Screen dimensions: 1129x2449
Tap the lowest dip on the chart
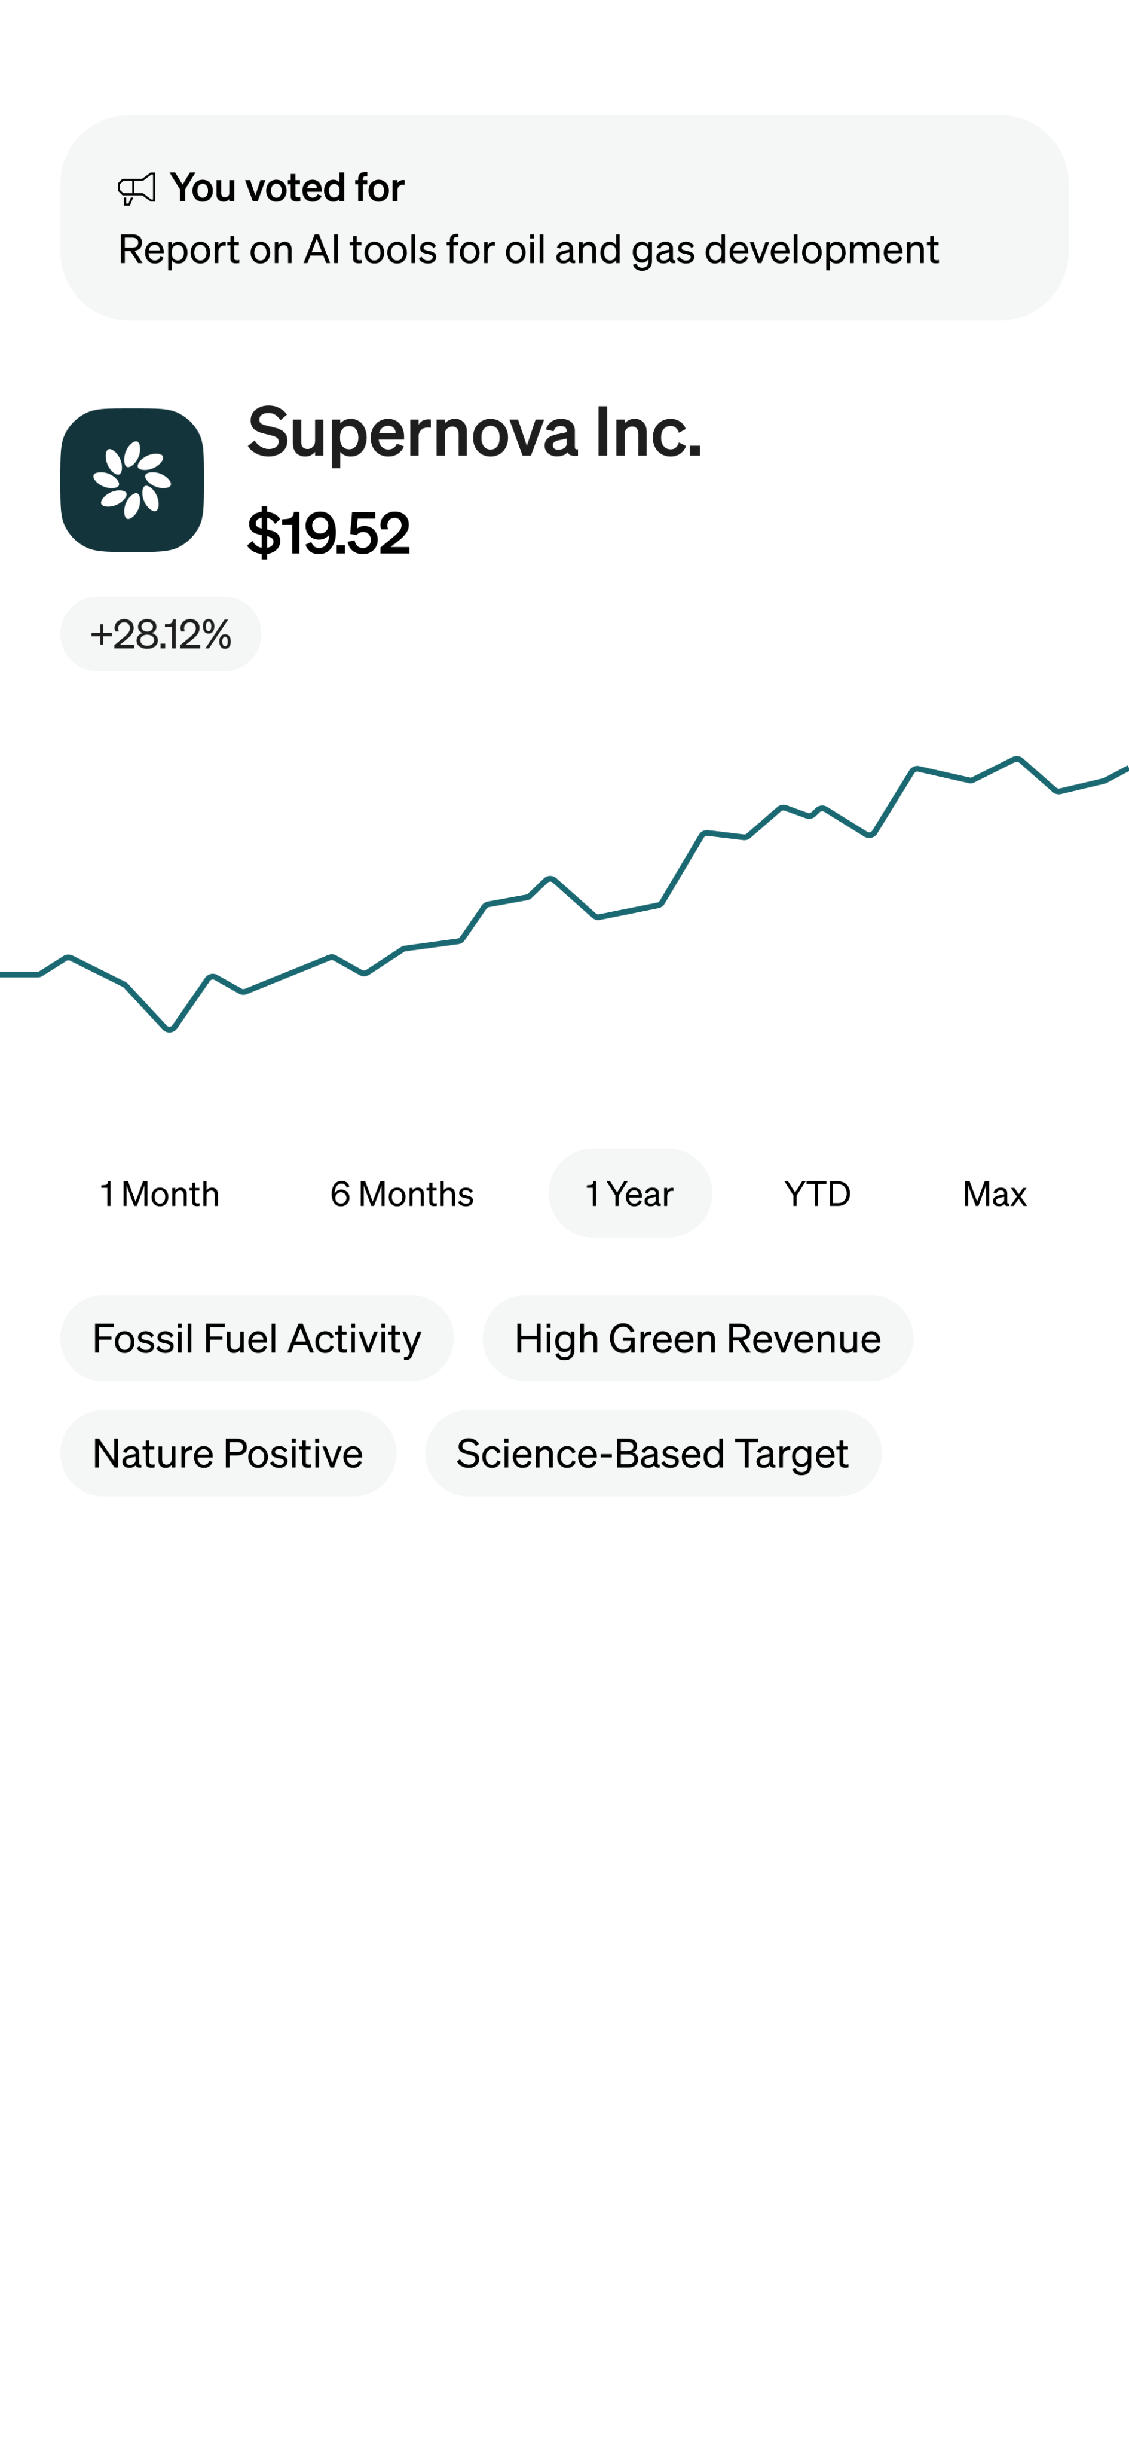pos(169,1028)
